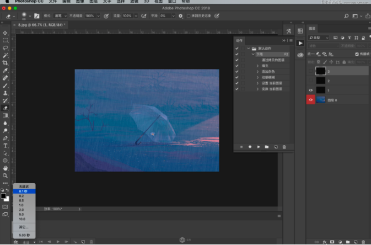Delete action with Actions panel trash icon

tap(284, 147)
